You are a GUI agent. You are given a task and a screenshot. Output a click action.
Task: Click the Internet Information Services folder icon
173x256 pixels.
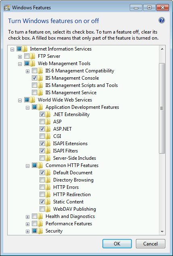(25, 49)
